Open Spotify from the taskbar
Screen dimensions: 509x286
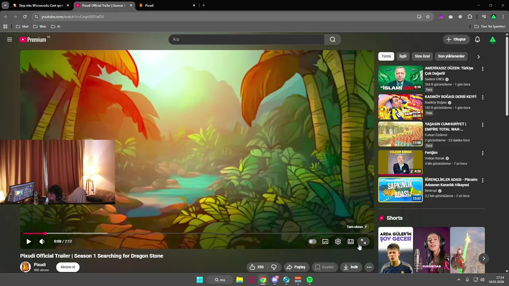(x=309, y=280)
